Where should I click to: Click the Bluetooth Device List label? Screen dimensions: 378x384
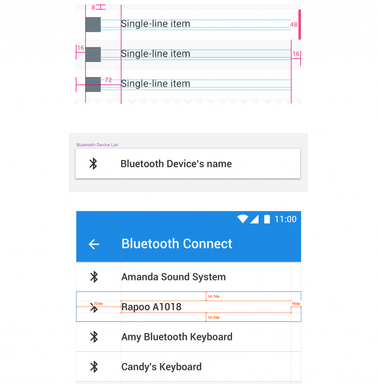[97, 145]
